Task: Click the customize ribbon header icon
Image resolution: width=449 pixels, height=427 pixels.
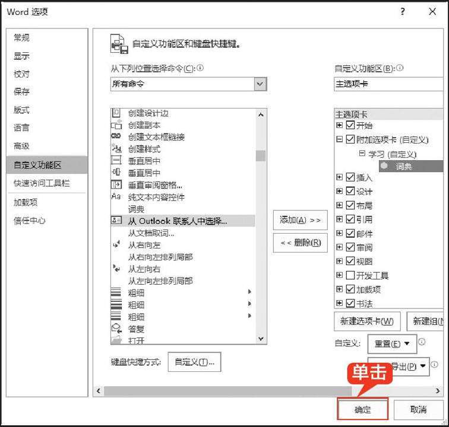Action: click(119, 44)
